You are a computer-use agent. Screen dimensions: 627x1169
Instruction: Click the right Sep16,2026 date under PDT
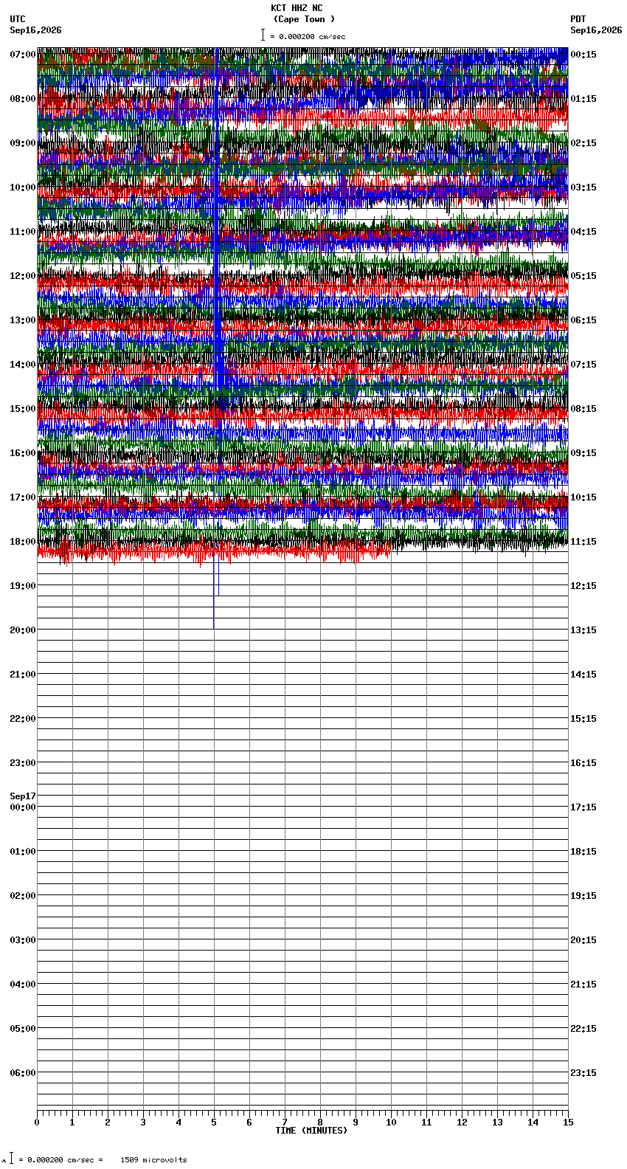click(x=596, y=30)
